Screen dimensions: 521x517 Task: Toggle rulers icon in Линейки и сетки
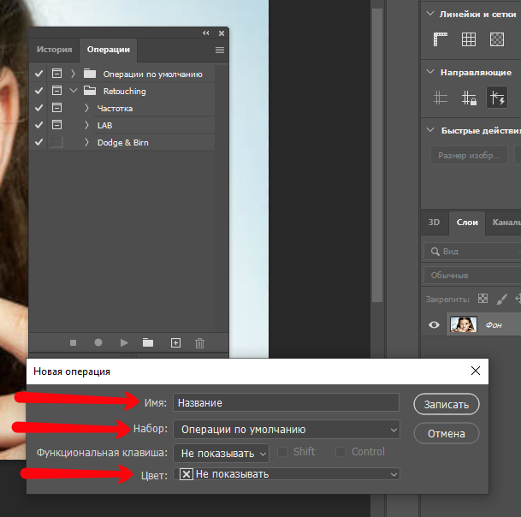(441, 39)
